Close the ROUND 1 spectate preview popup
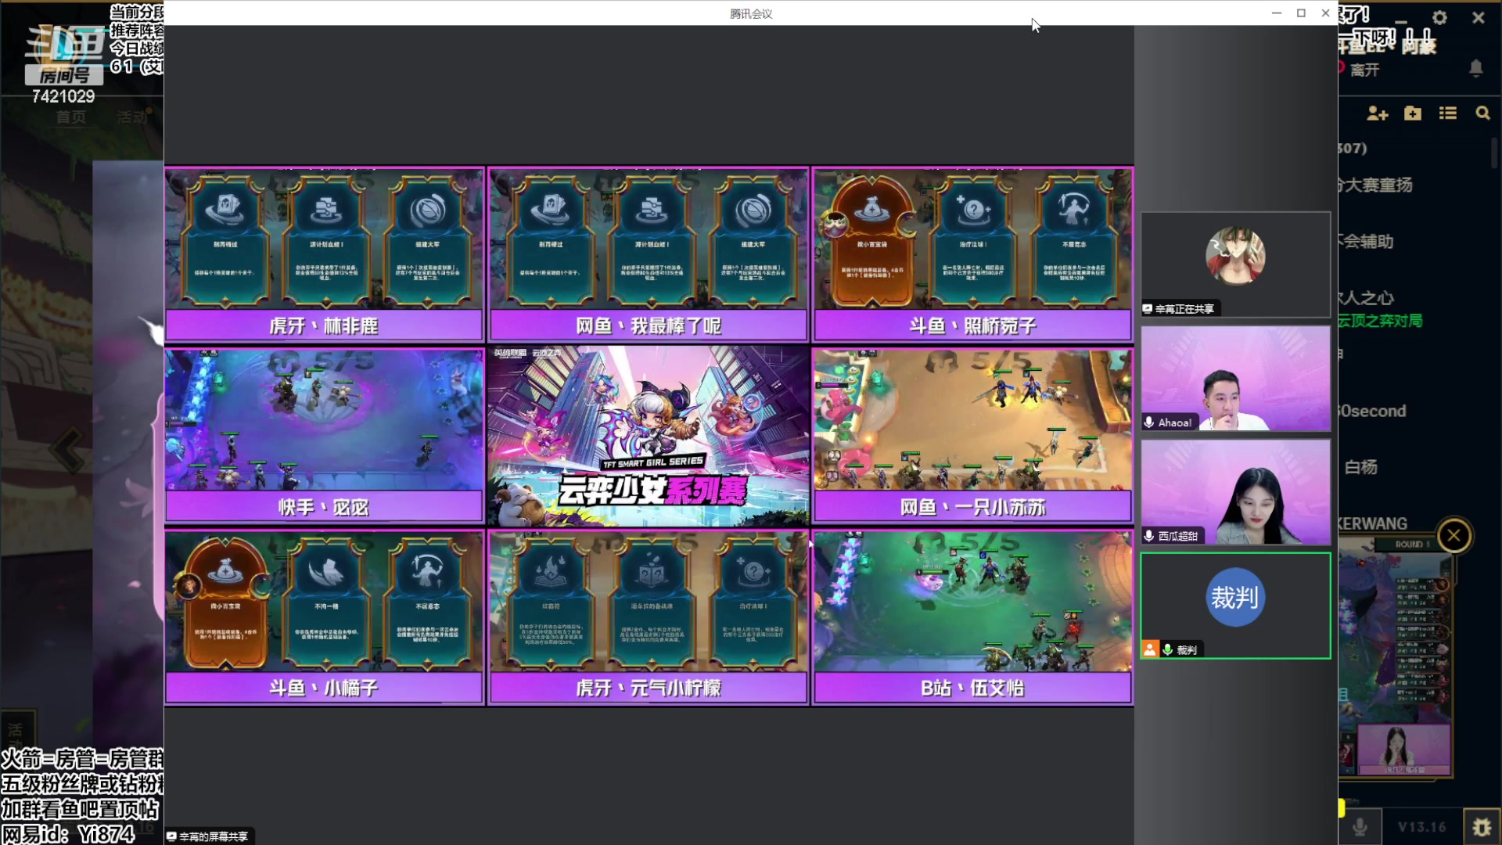Viewport: 1502px width, 845px height. click(x=1454, y=536)
